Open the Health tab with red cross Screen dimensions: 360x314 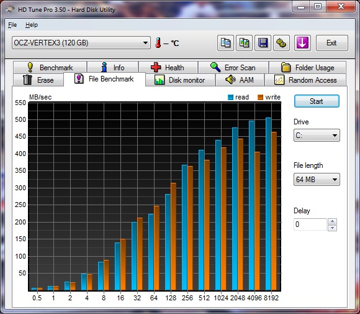click(168, 67)
